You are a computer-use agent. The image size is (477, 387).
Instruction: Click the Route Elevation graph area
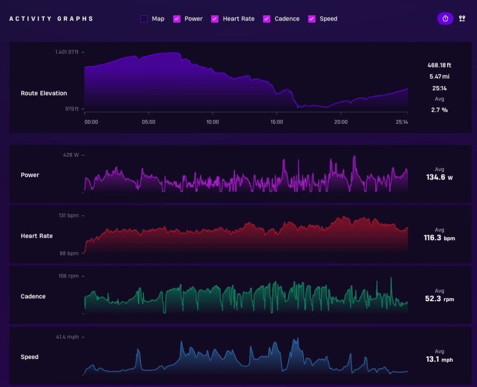tap(246, 82)
